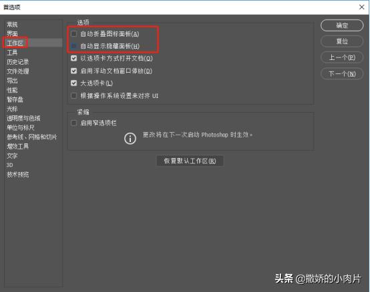Open the 文字 category

click(12, 155)
